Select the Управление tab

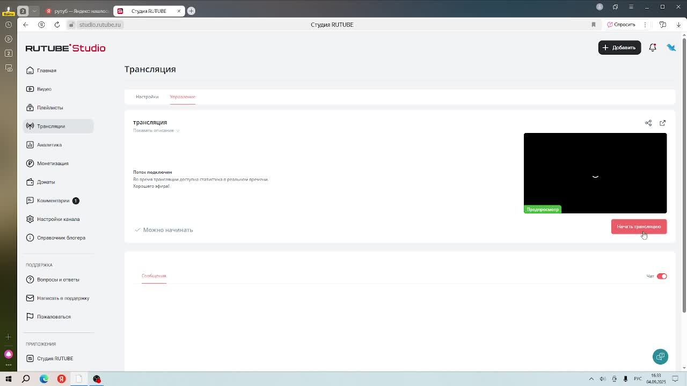(182, 97)
